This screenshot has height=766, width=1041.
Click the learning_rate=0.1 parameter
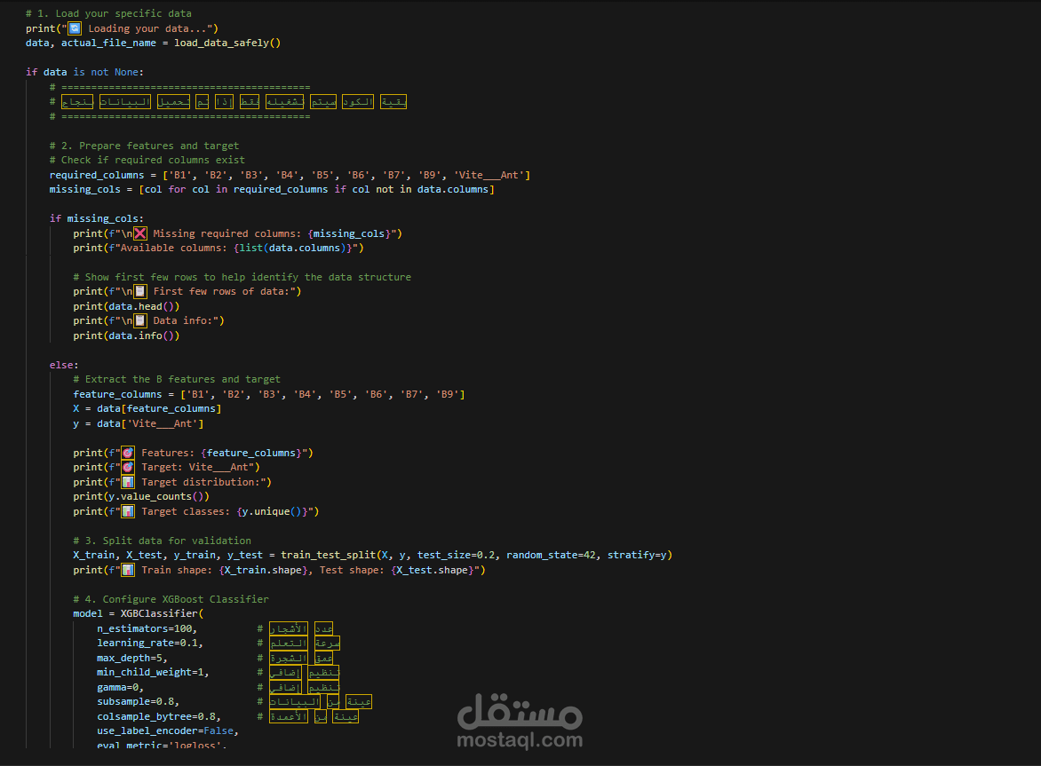(150, 643)
